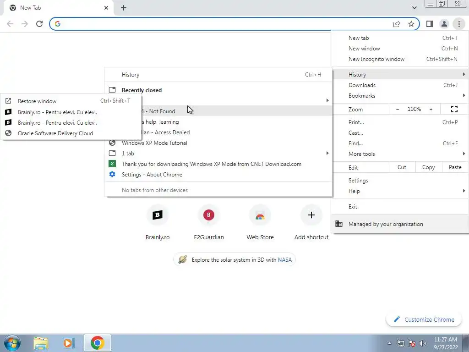Viewport: 469px width, 352px height.
Task: Increase zoom with the plus button
Action: (x=431, y=109)
